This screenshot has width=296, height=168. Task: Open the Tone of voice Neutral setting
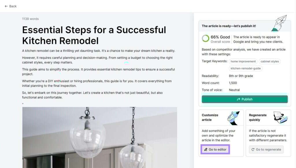[x=234, y=90]
